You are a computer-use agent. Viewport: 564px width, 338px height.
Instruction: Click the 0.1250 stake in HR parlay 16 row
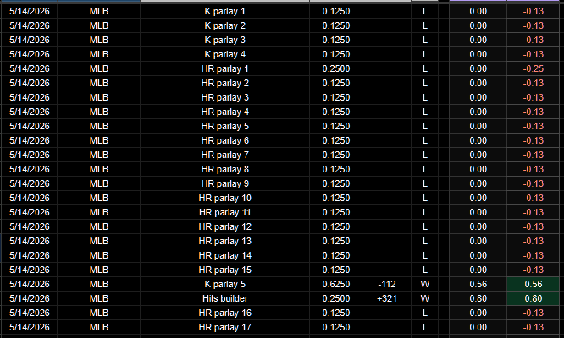point(336,313)
